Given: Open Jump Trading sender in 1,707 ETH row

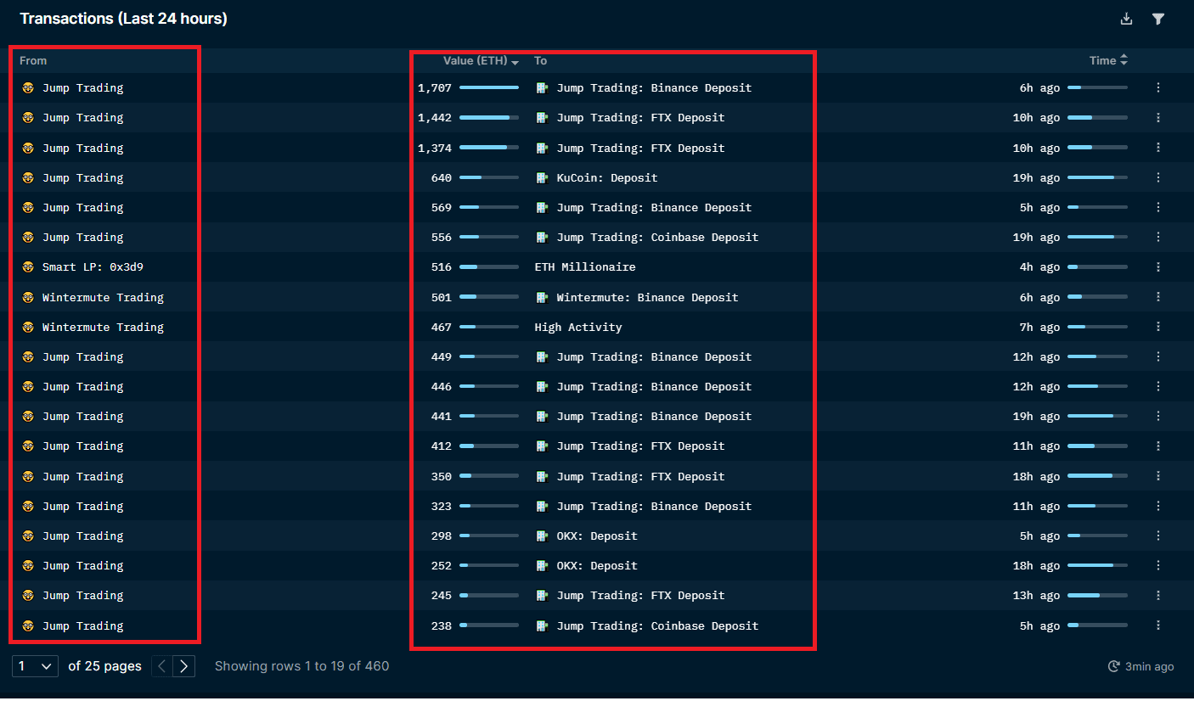Looking at the screenshot, I should click(x=82, y=87).
